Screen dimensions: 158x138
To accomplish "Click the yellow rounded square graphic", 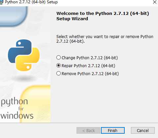I will pyautogui.click(x=36, y=104).
